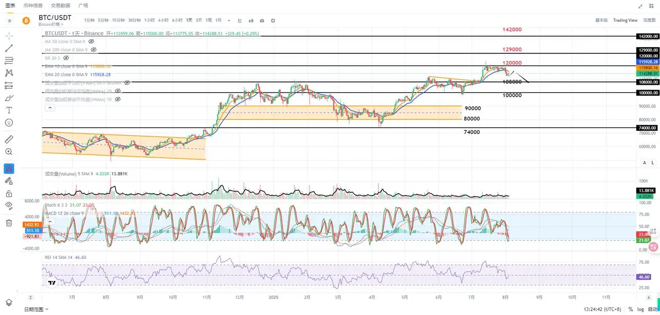The width and height of the screenshot is (660, 315).
Task: Set interval to 3天
Action: pyautogui.click(x=199, y=20)
